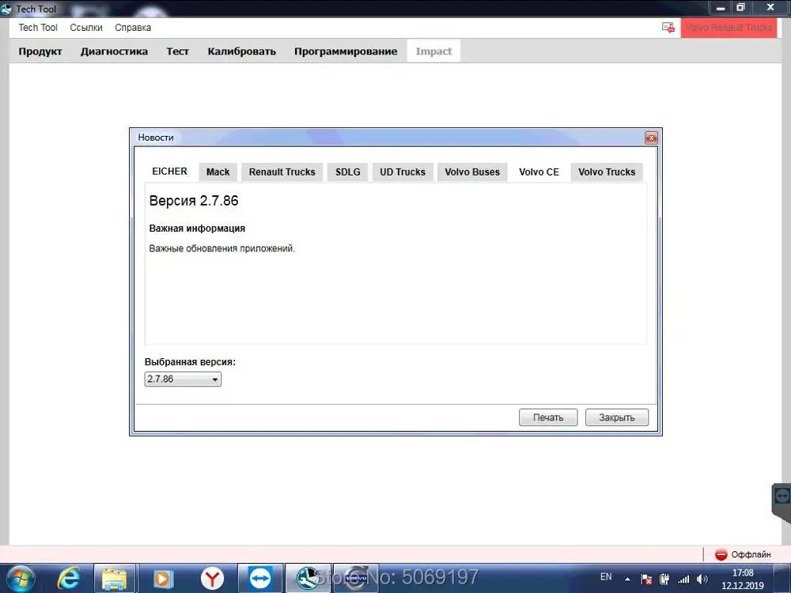Open TeamViewer from the taskbar
This screenshot has height=593, width=791.
point(259,579)
